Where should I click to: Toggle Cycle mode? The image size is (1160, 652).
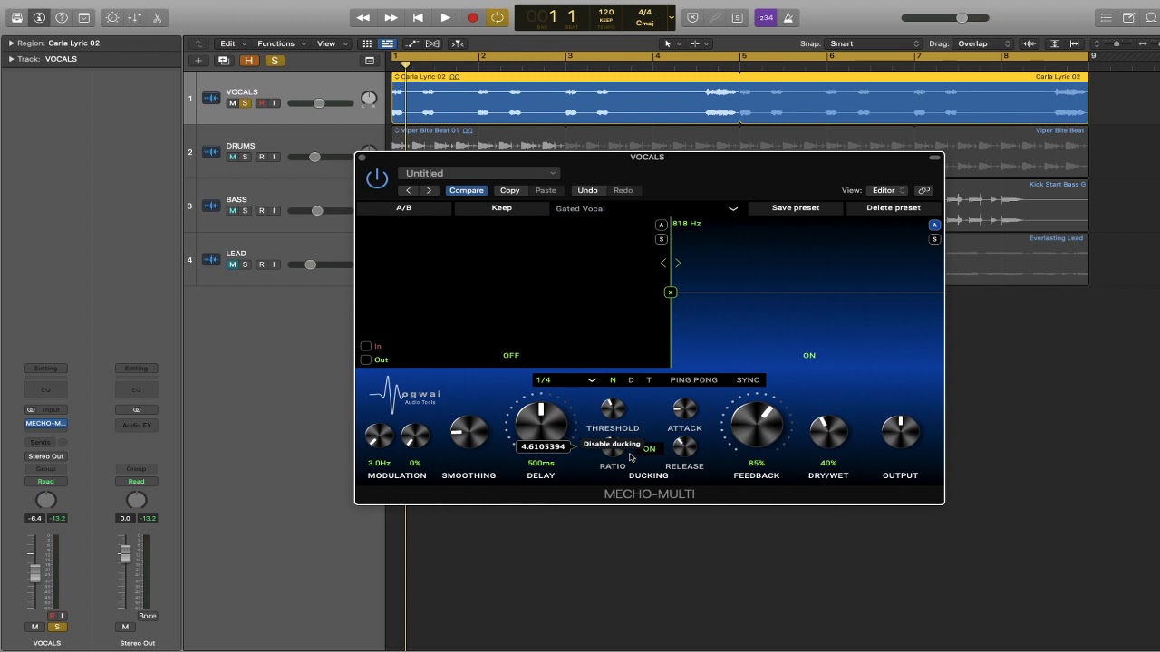pos(498,18)
